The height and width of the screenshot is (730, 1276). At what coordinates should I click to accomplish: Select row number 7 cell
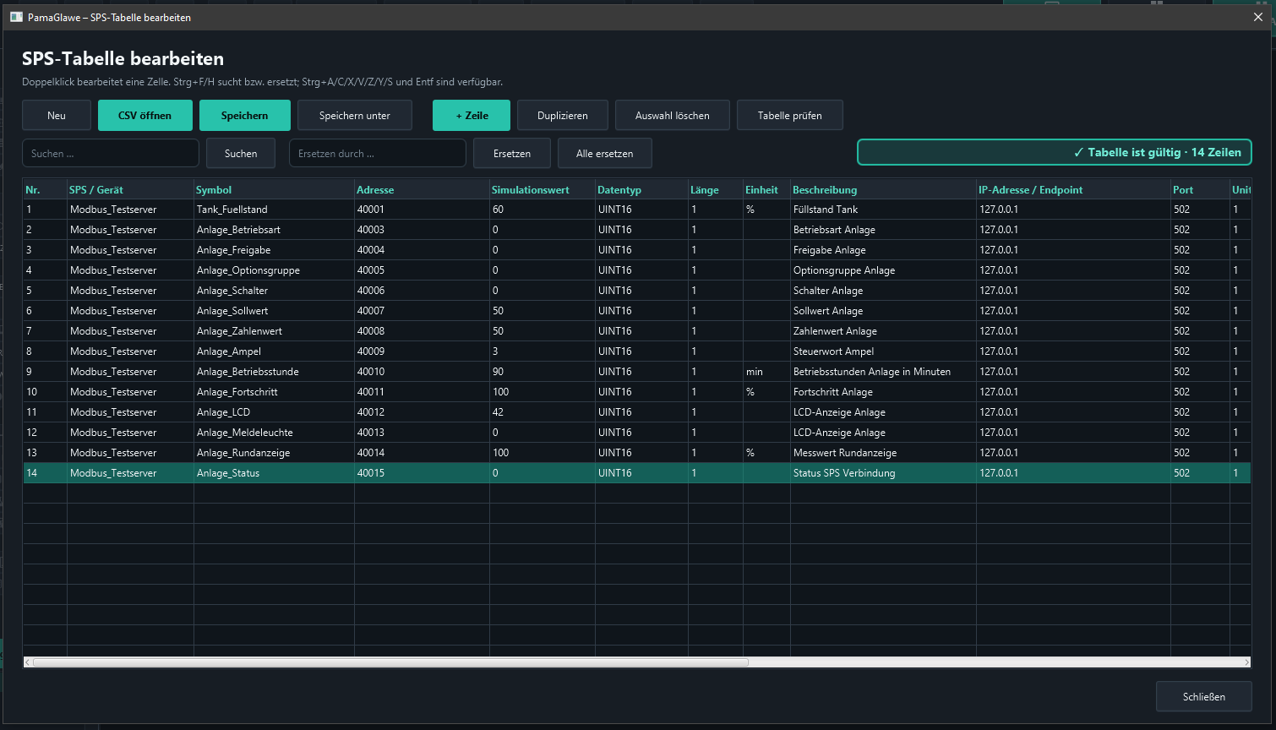45,331
